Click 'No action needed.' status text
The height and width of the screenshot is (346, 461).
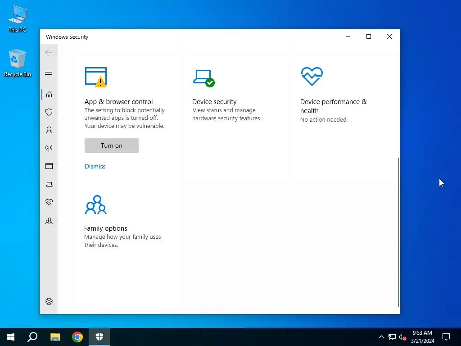point(324,120)
